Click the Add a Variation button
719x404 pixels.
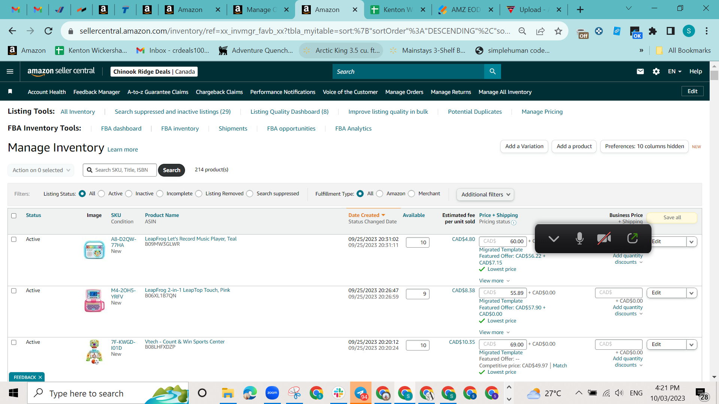pos(524,146)
